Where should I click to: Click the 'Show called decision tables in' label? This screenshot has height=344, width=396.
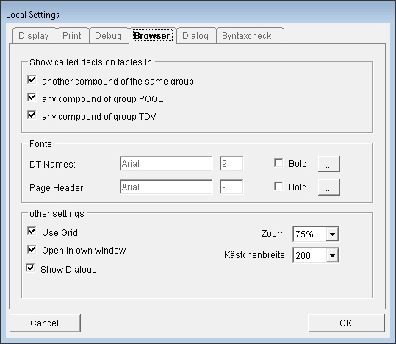pos(90,62)
